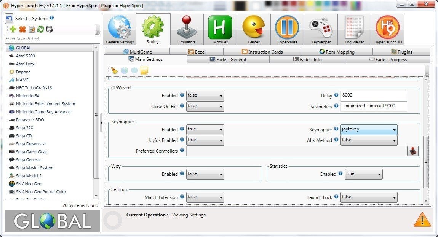The height and width of the screenshot is (237, 438).
Task: Open the Modules panel
Action: [x=220, y=27]
